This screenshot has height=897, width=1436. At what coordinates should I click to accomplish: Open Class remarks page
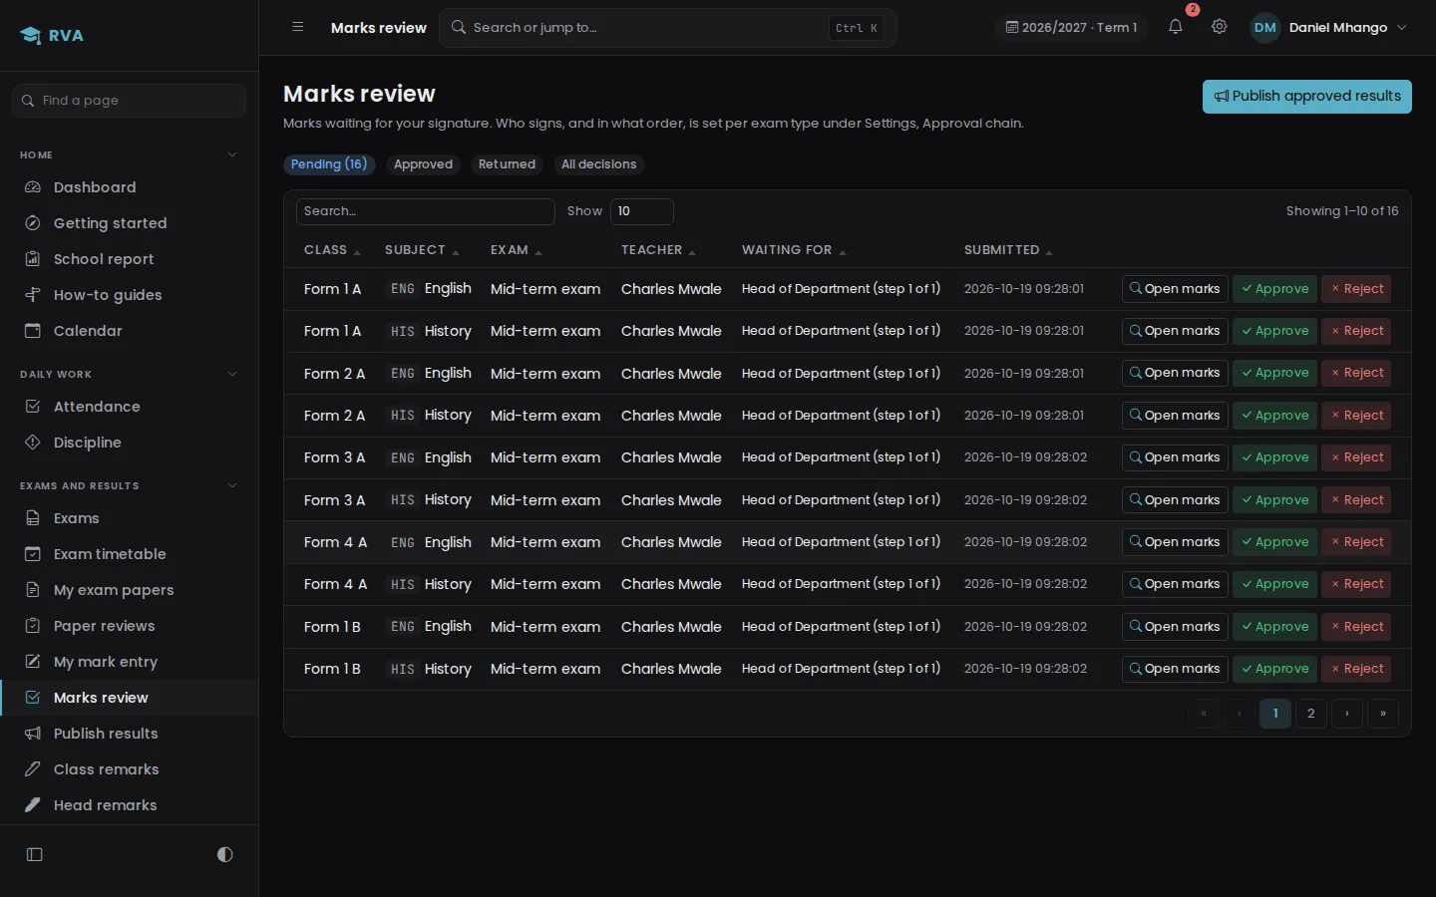130,769
